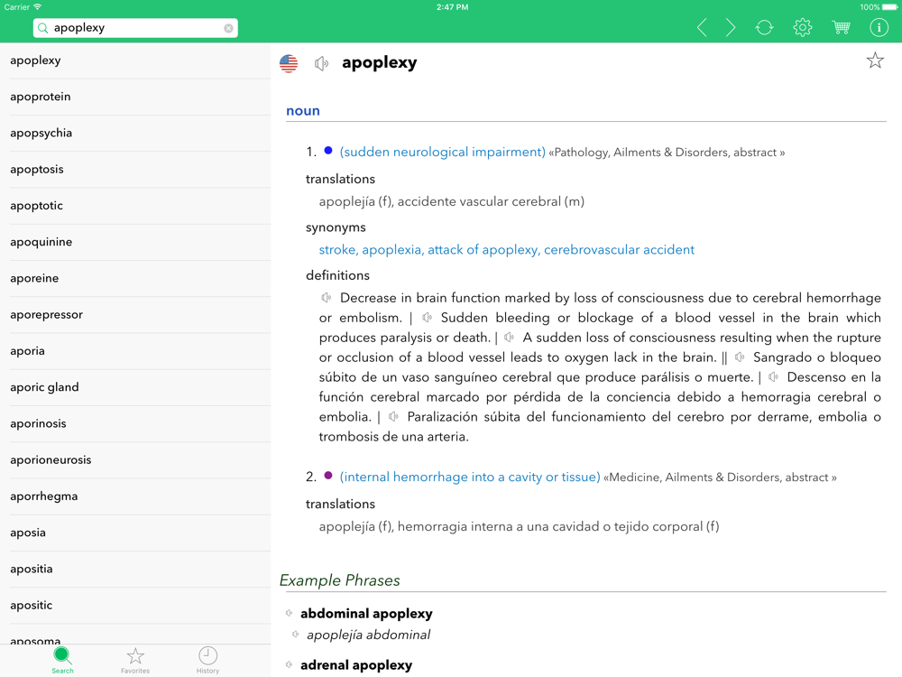
Task: Click the 'abdominal apoplexy' example phrase
Action: [366, 614]
